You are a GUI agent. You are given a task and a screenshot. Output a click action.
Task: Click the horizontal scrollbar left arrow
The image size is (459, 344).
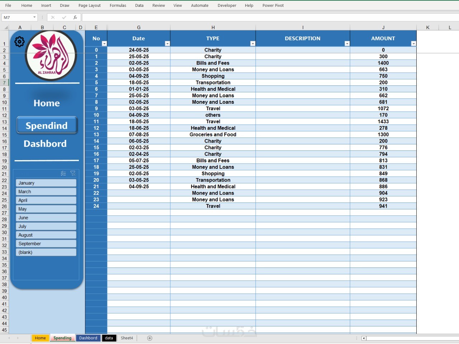(x=364, y=338)
